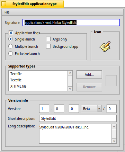
Task: Click the long description scroll-up arrow
Action: click(x=114, y=127)
